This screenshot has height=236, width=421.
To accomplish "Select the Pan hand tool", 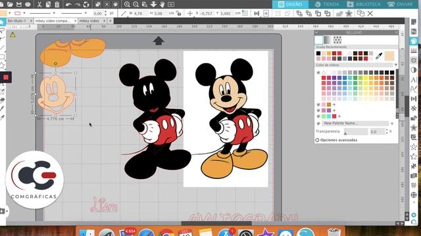I will coord(162,5).
